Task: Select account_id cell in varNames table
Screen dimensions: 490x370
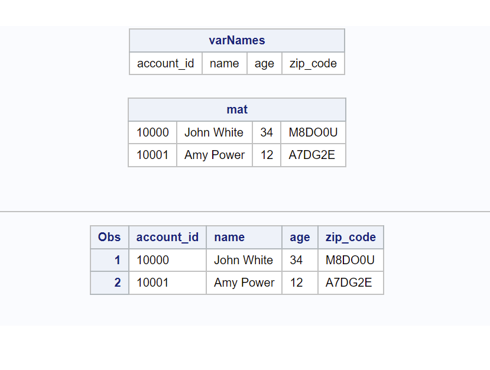Action: click(x=166, y=63)
